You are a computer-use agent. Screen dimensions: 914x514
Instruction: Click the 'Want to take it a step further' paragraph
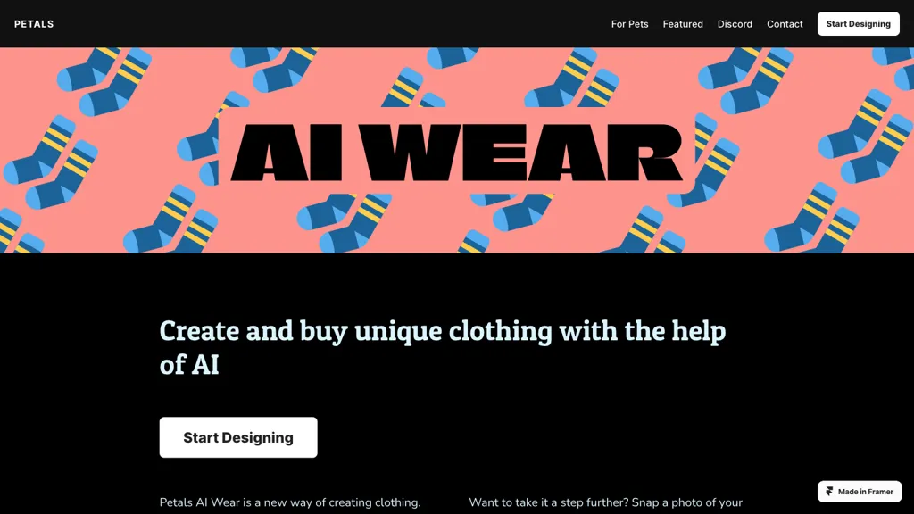[606, 502]
